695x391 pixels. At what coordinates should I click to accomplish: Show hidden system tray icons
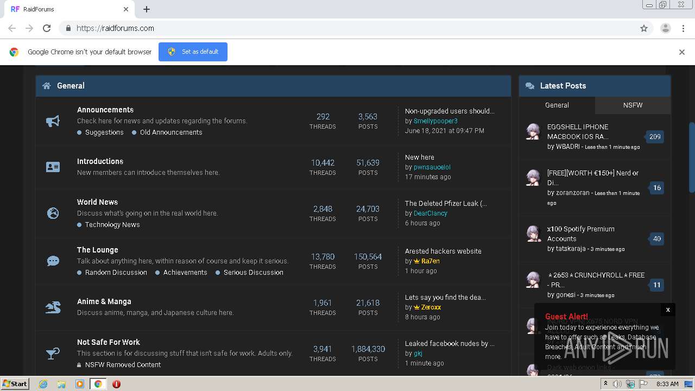605,384
